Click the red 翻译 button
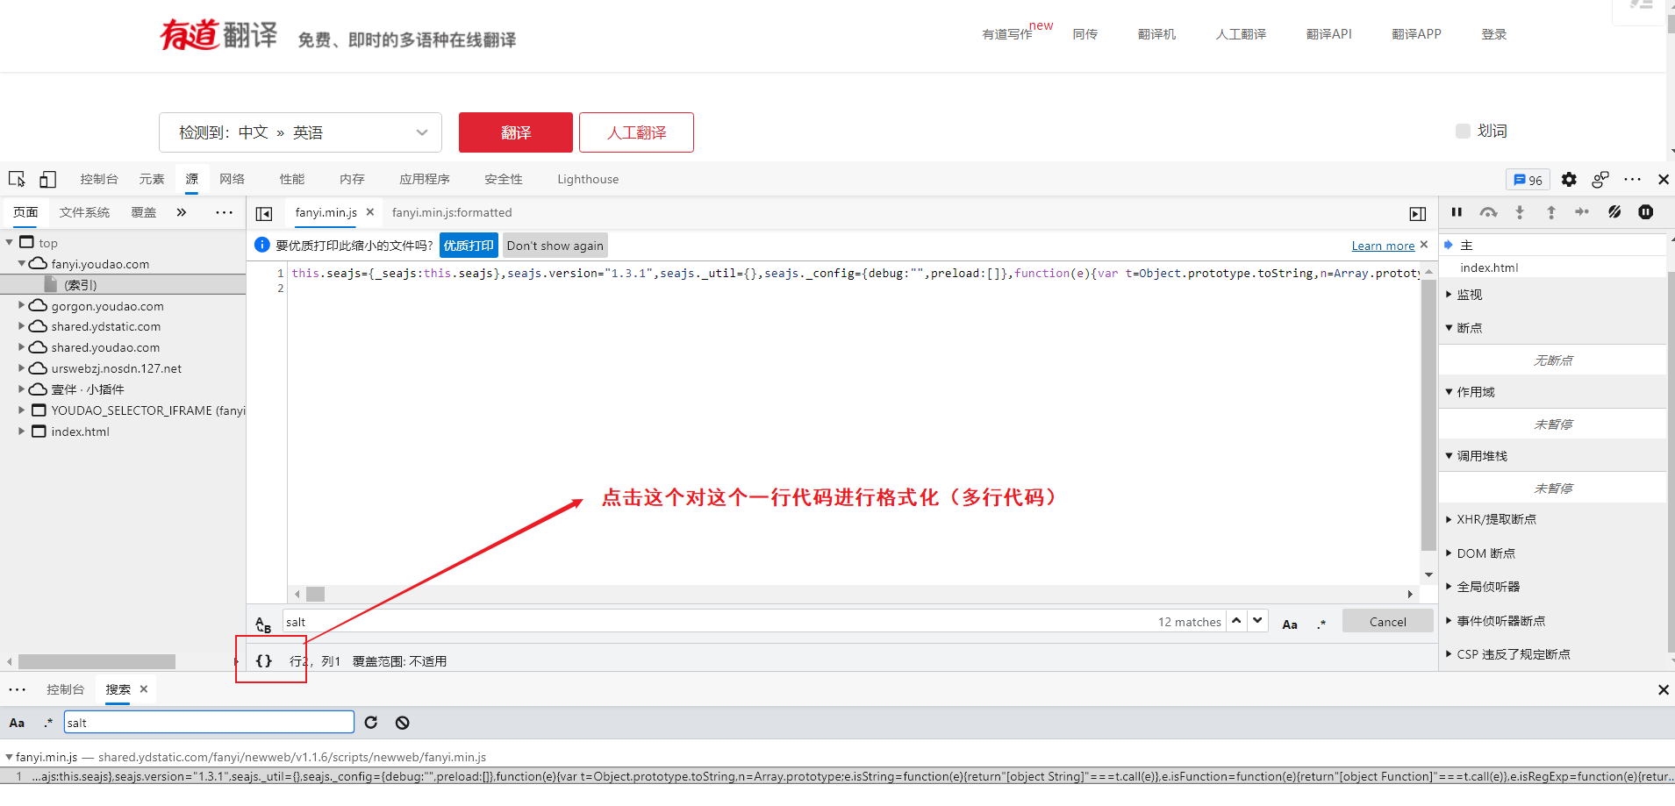 516,132
